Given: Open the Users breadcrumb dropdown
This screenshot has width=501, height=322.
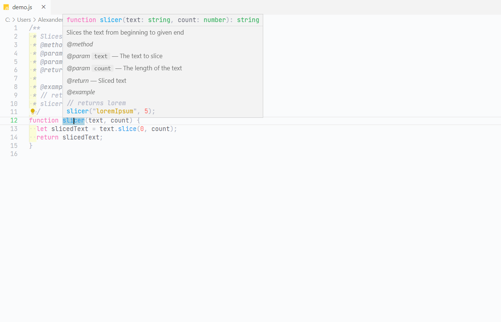Looking at the screenshot, I should (x=24, y=20).
